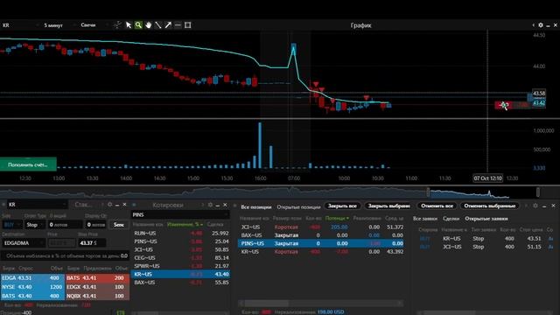The height and width of the screenshot is (315, 560).
Task: Click the NQBX 43.41 ask row
Action: click(x=97, y=296)
